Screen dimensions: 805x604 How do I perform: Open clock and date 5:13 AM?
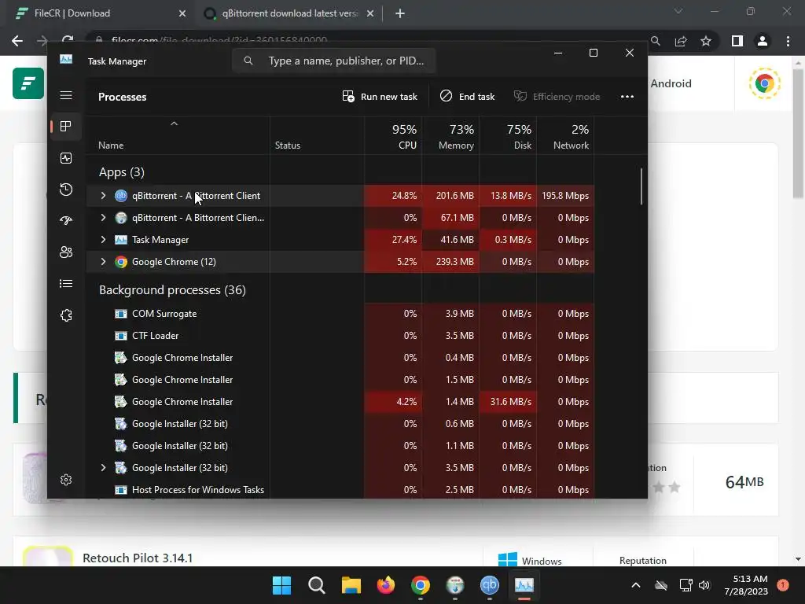(x=747, y=585)
